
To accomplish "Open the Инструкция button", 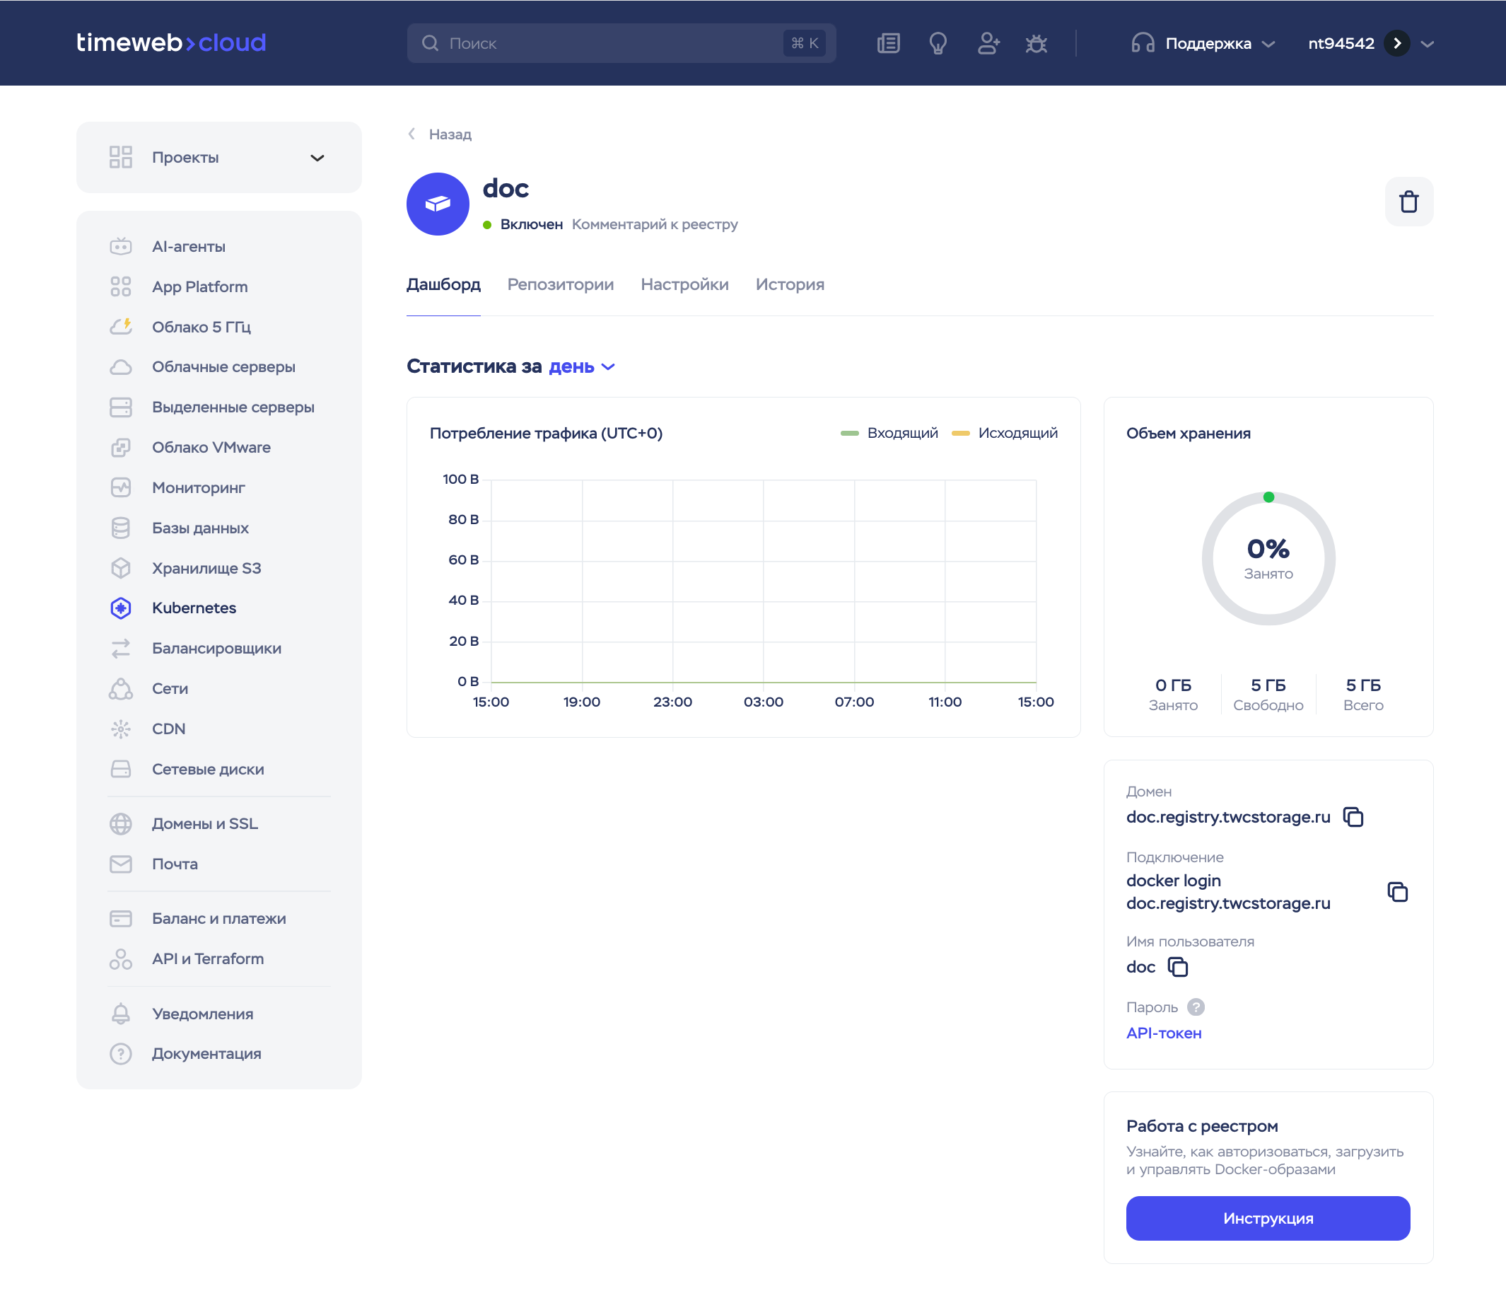I will pyautogui.click(x=1268, y=1218).
